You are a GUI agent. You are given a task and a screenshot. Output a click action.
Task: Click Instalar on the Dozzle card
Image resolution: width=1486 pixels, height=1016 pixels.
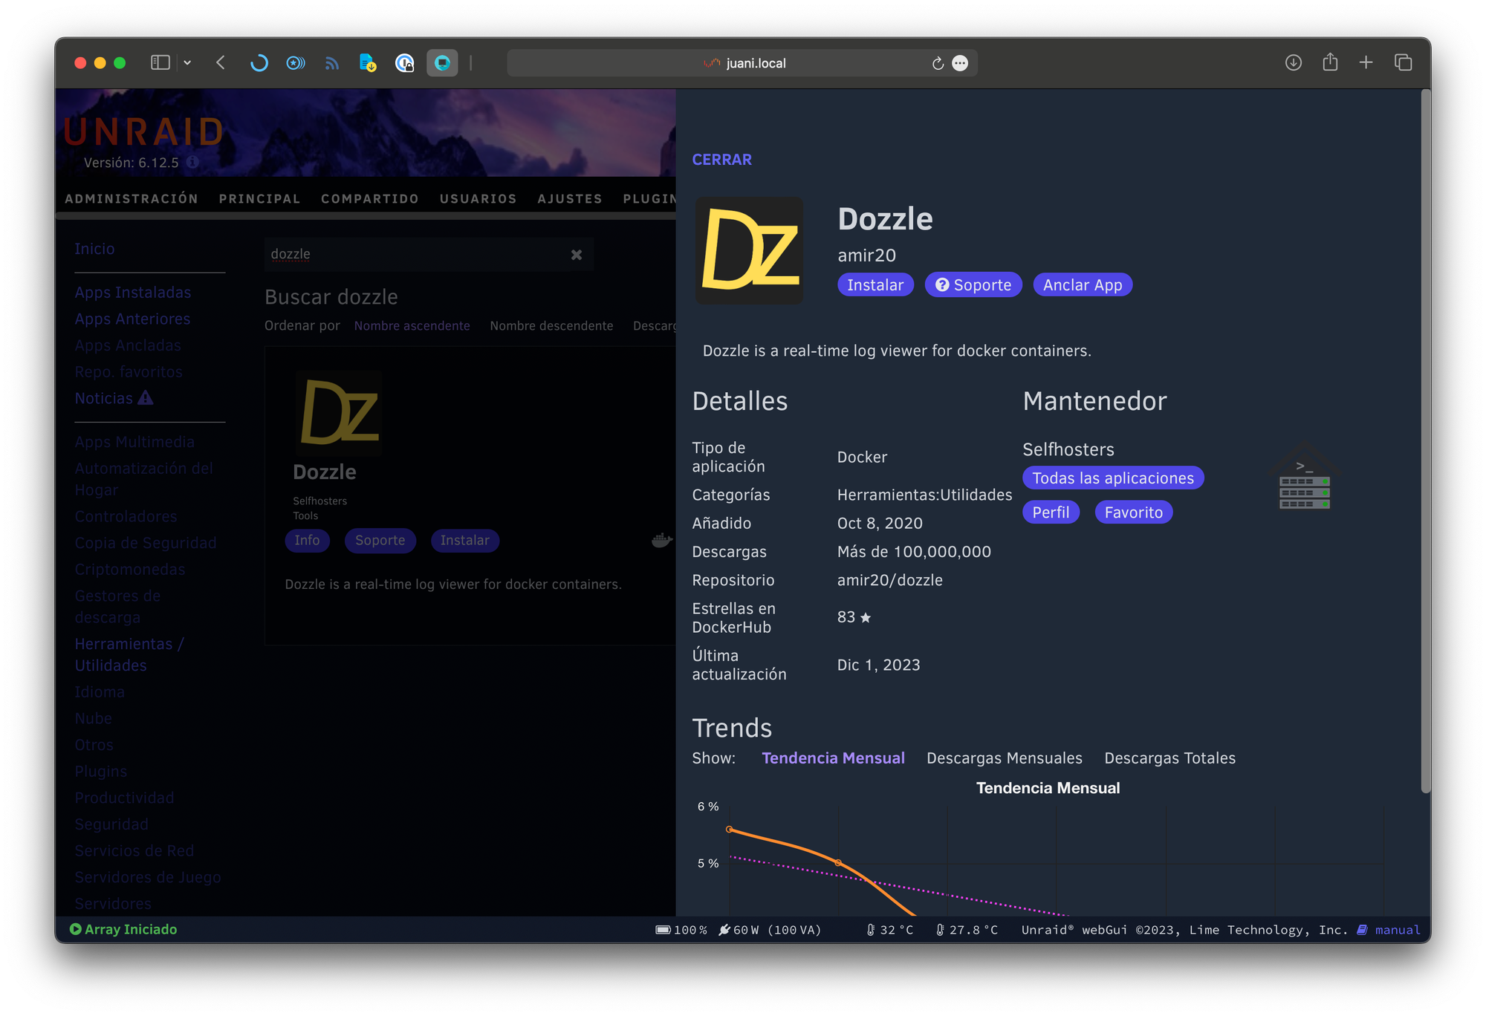[x=464, y=540]
